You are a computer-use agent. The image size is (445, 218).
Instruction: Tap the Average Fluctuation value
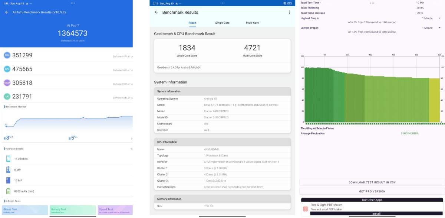(409, 134)
